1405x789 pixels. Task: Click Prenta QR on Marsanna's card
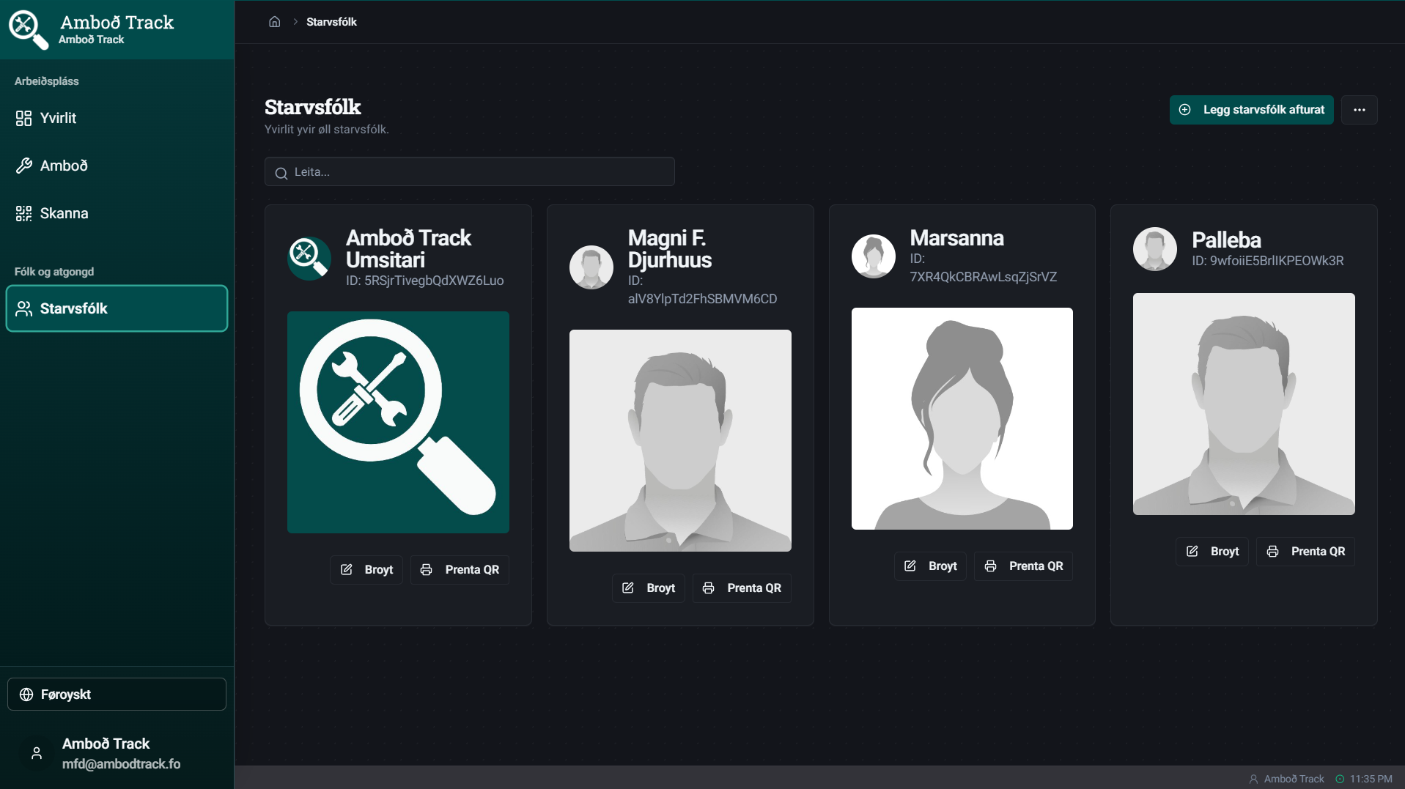1023,566
